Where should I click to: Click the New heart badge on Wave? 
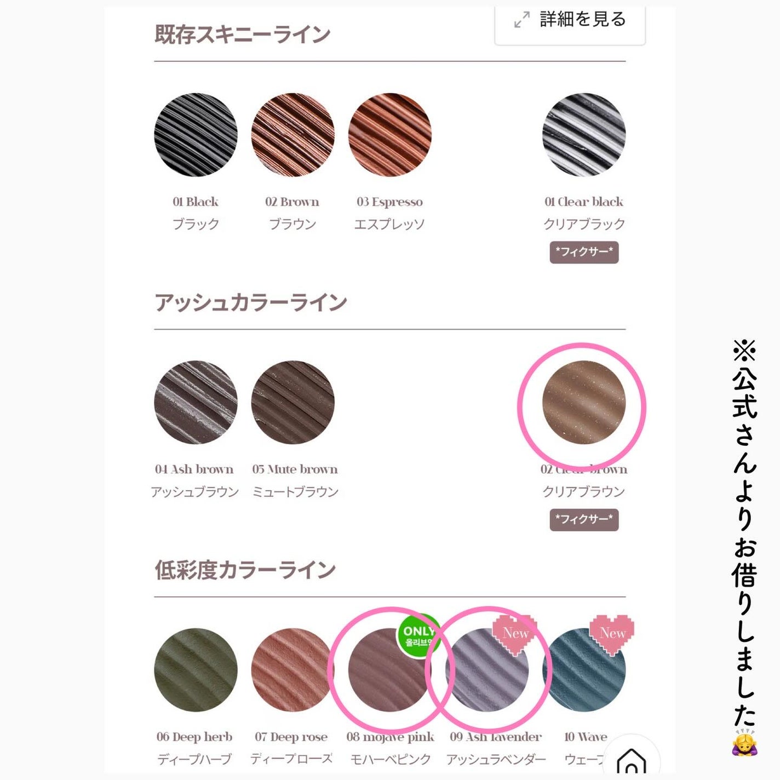pyautogui.click(x=612, y=634)
